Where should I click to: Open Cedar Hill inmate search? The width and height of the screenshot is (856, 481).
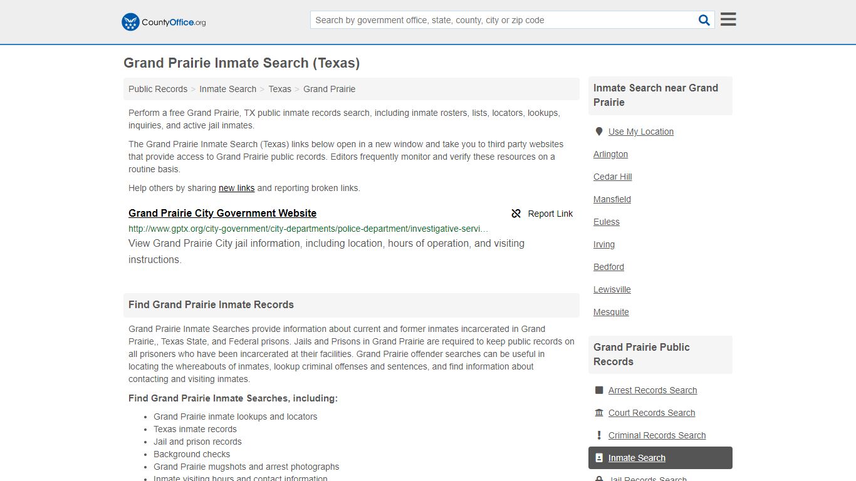612,177
